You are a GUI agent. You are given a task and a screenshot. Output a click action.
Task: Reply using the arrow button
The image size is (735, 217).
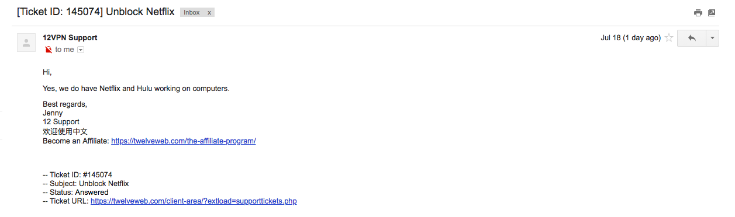click(x=692, y=38)
